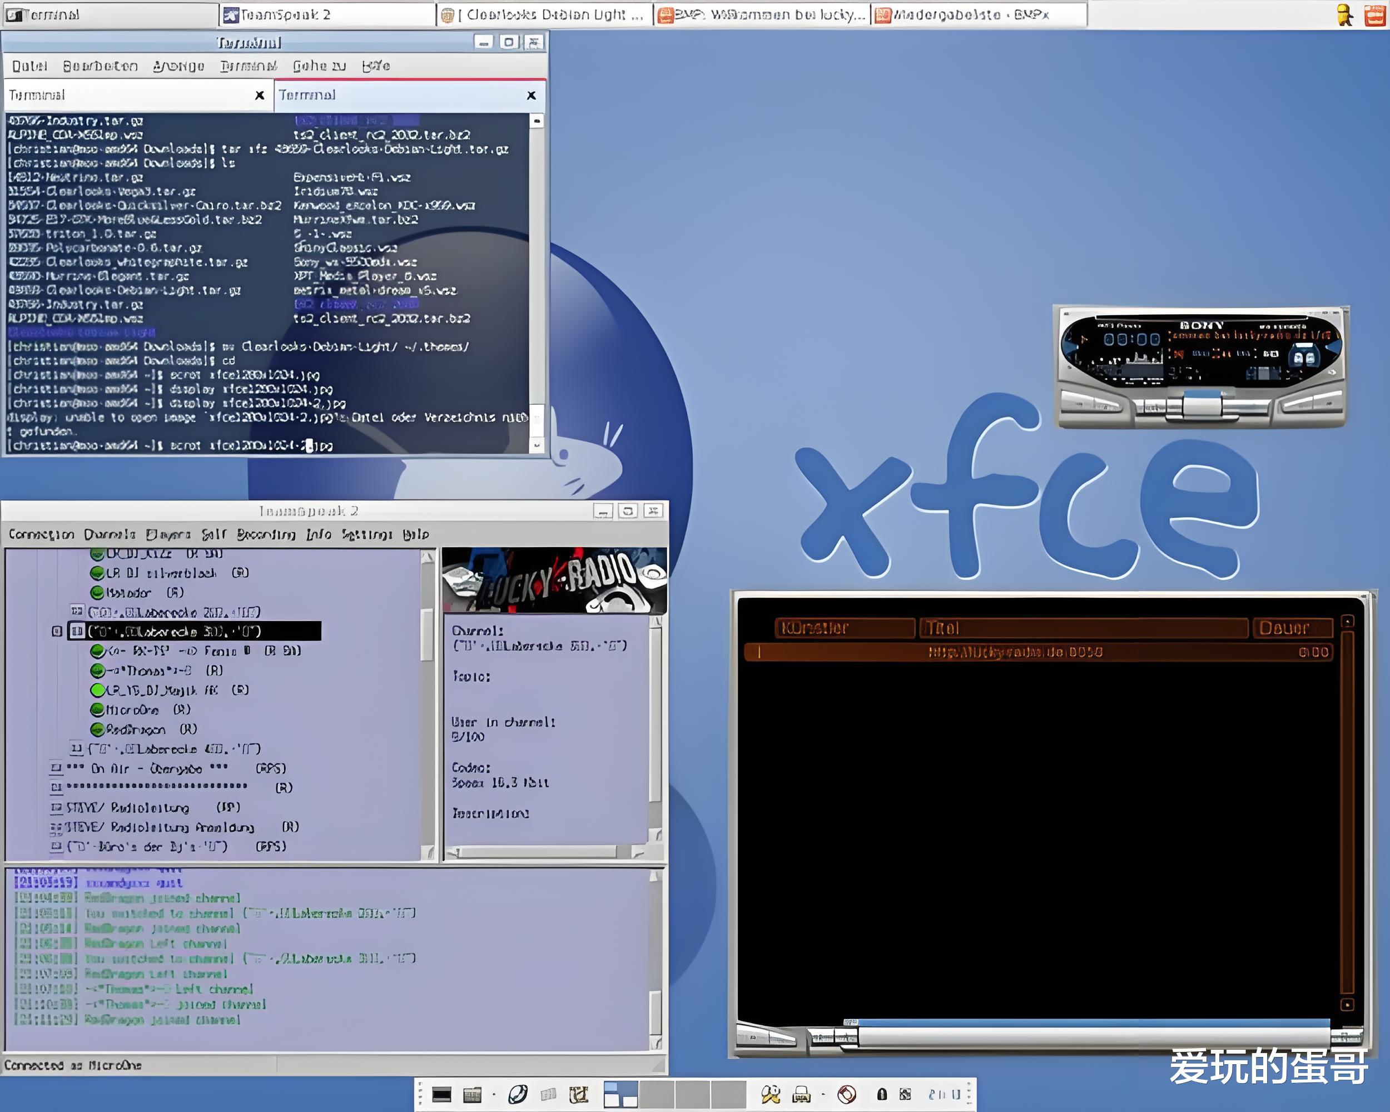
Task: Click the printer icon in bottom panel
Action: (801, 1095)
